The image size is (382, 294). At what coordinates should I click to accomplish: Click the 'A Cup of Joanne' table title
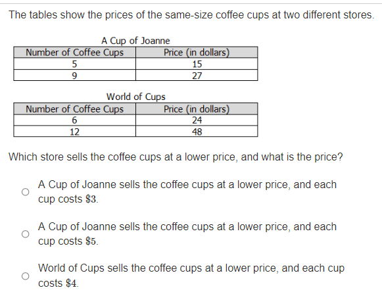point(135,41)
